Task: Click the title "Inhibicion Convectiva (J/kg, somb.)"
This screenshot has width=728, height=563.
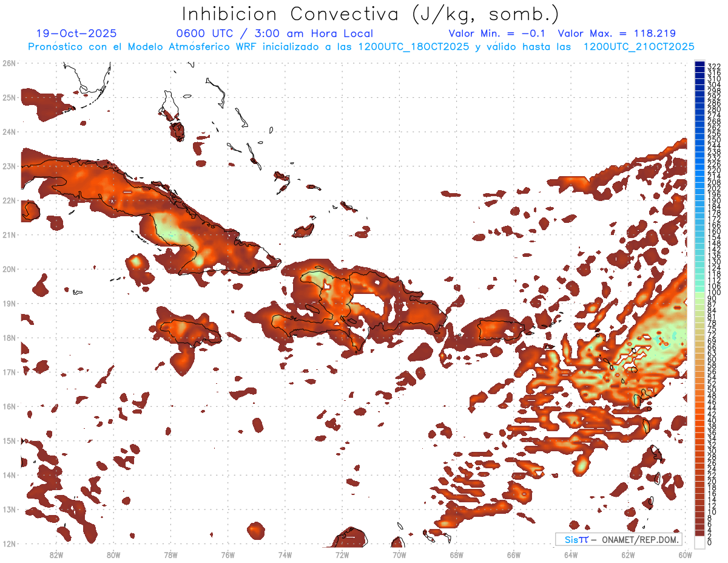Action: point(371,15)
